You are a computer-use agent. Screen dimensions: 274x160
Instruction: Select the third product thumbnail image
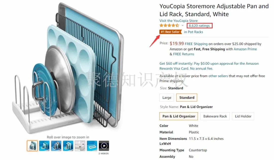pyautogui.click(x=56, y=146)
